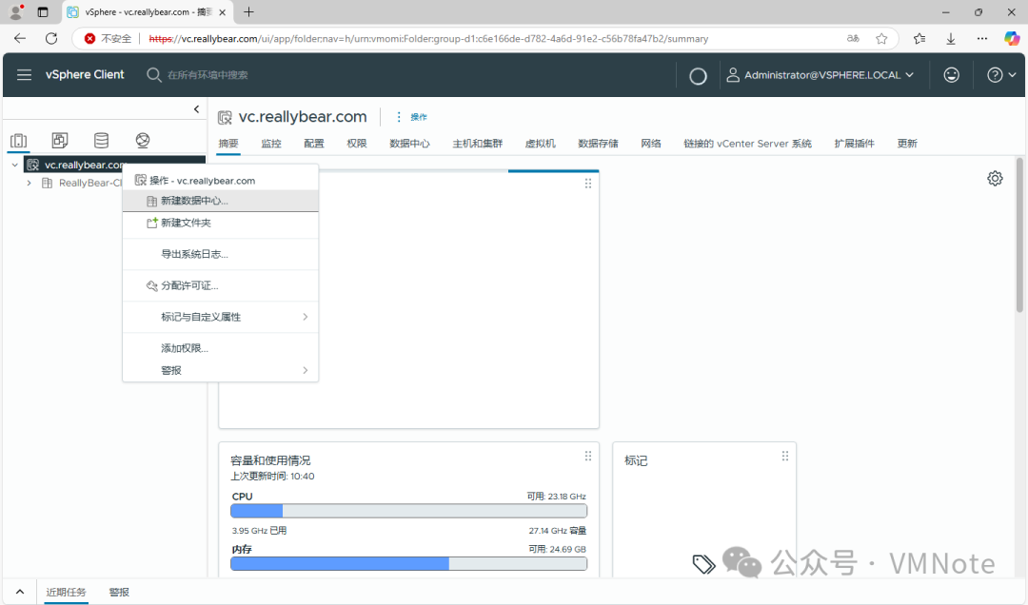
Task: Open the 数据中心 tab
Action: point(409,144)
